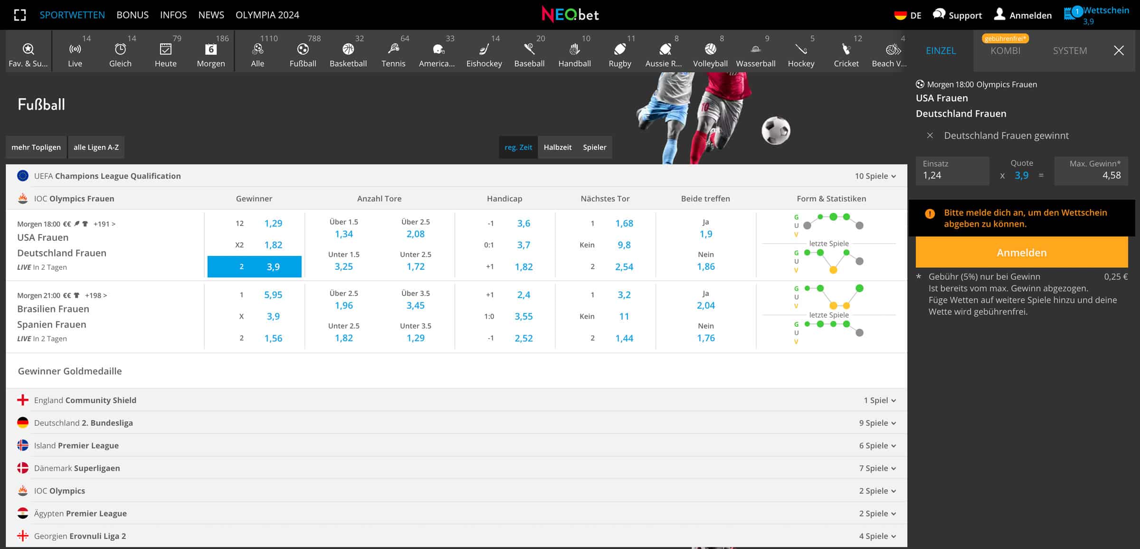
Task: Select Rugby sport icon
Action: pos(620,49)
